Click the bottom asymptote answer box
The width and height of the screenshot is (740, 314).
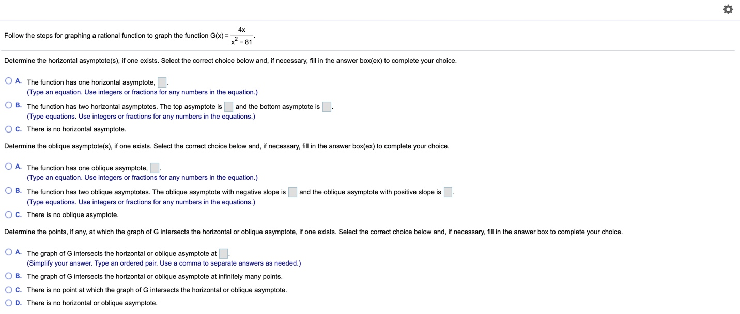(327, 106)
